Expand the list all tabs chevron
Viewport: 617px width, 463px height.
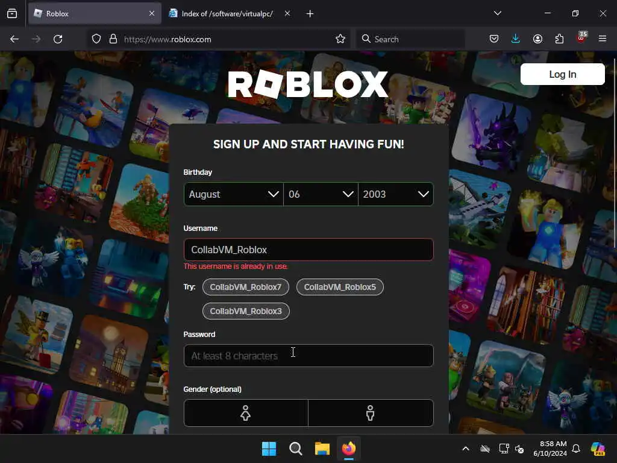click(497, 13)
